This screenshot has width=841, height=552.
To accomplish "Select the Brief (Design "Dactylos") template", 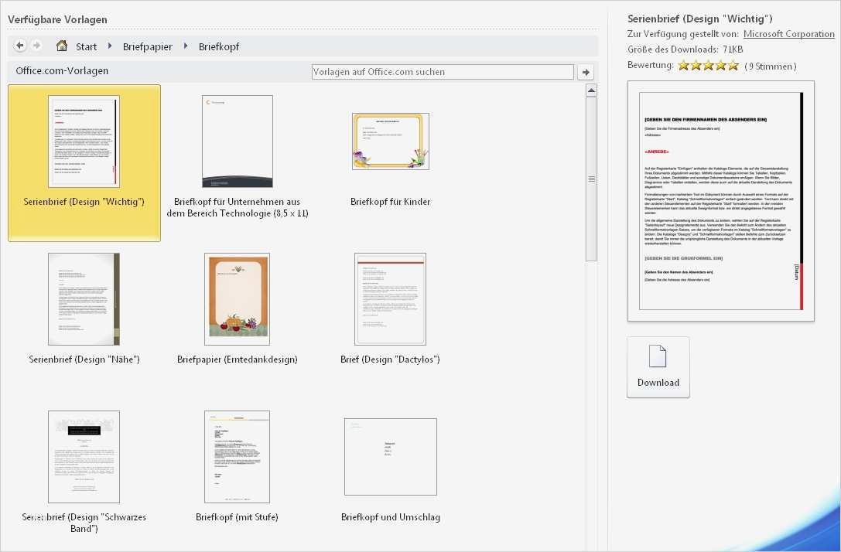I will [390, 299].
